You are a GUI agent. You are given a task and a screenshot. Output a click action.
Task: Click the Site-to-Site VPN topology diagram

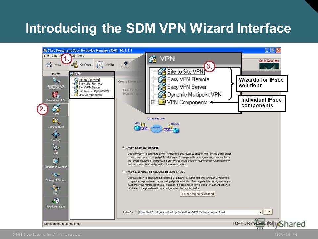coord(157,125)
